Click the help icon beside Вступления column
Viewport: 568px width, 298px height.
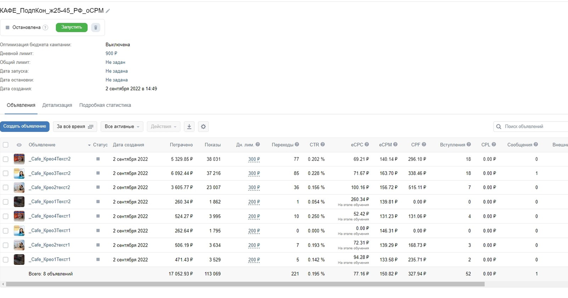coord(469,145)
